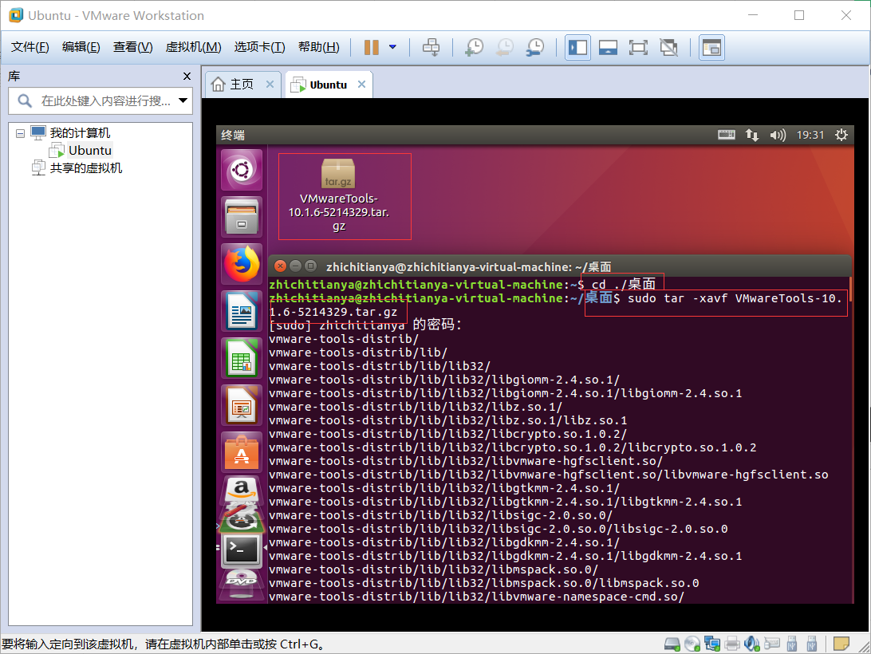The width and height of the screenshot is (871, 654).
Task: Pause the virtual machine with the orange button
Action: tap(371, 47)
